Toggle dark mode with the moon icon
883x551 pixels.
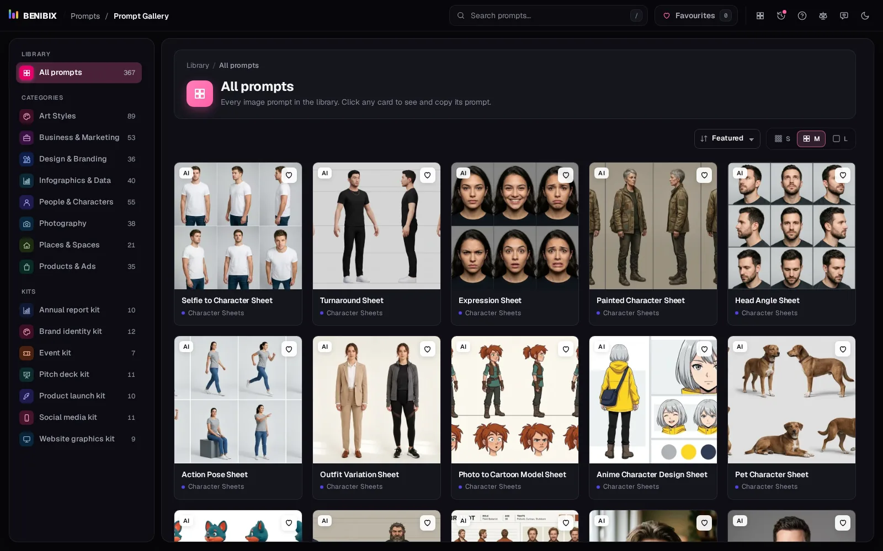coord(865,16)
